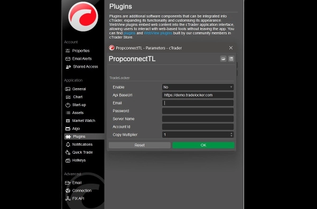
Task: Click the cTrader logo in sidebar
Action: 83,16
